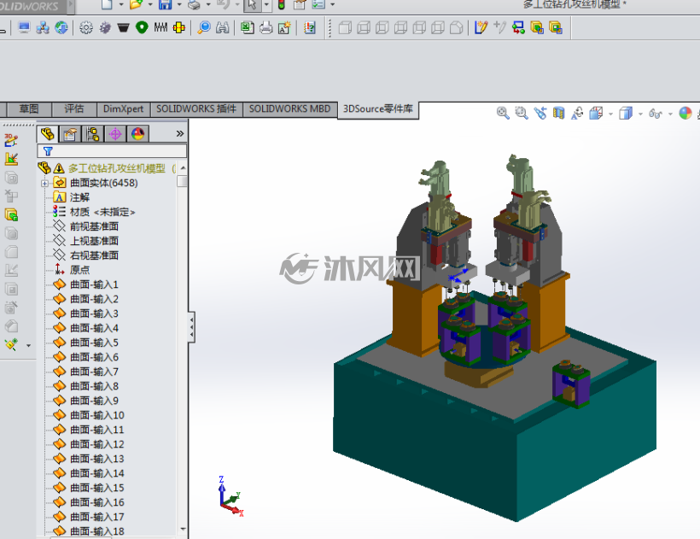Click the Zoom to Fit magnifier icon
This screenshot has height=539, width=700.
(x=503, y=113)
